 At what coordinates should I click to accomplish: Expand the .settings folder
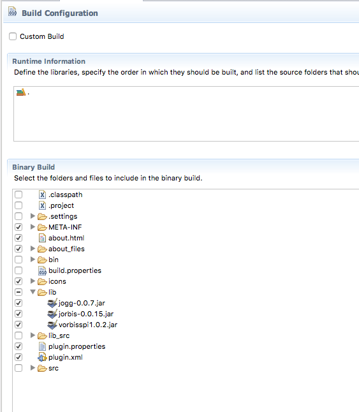33,216
